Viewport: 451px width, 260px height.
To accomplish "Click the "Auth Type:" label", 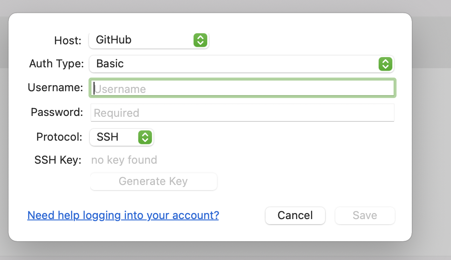I will tap(57, 64).
